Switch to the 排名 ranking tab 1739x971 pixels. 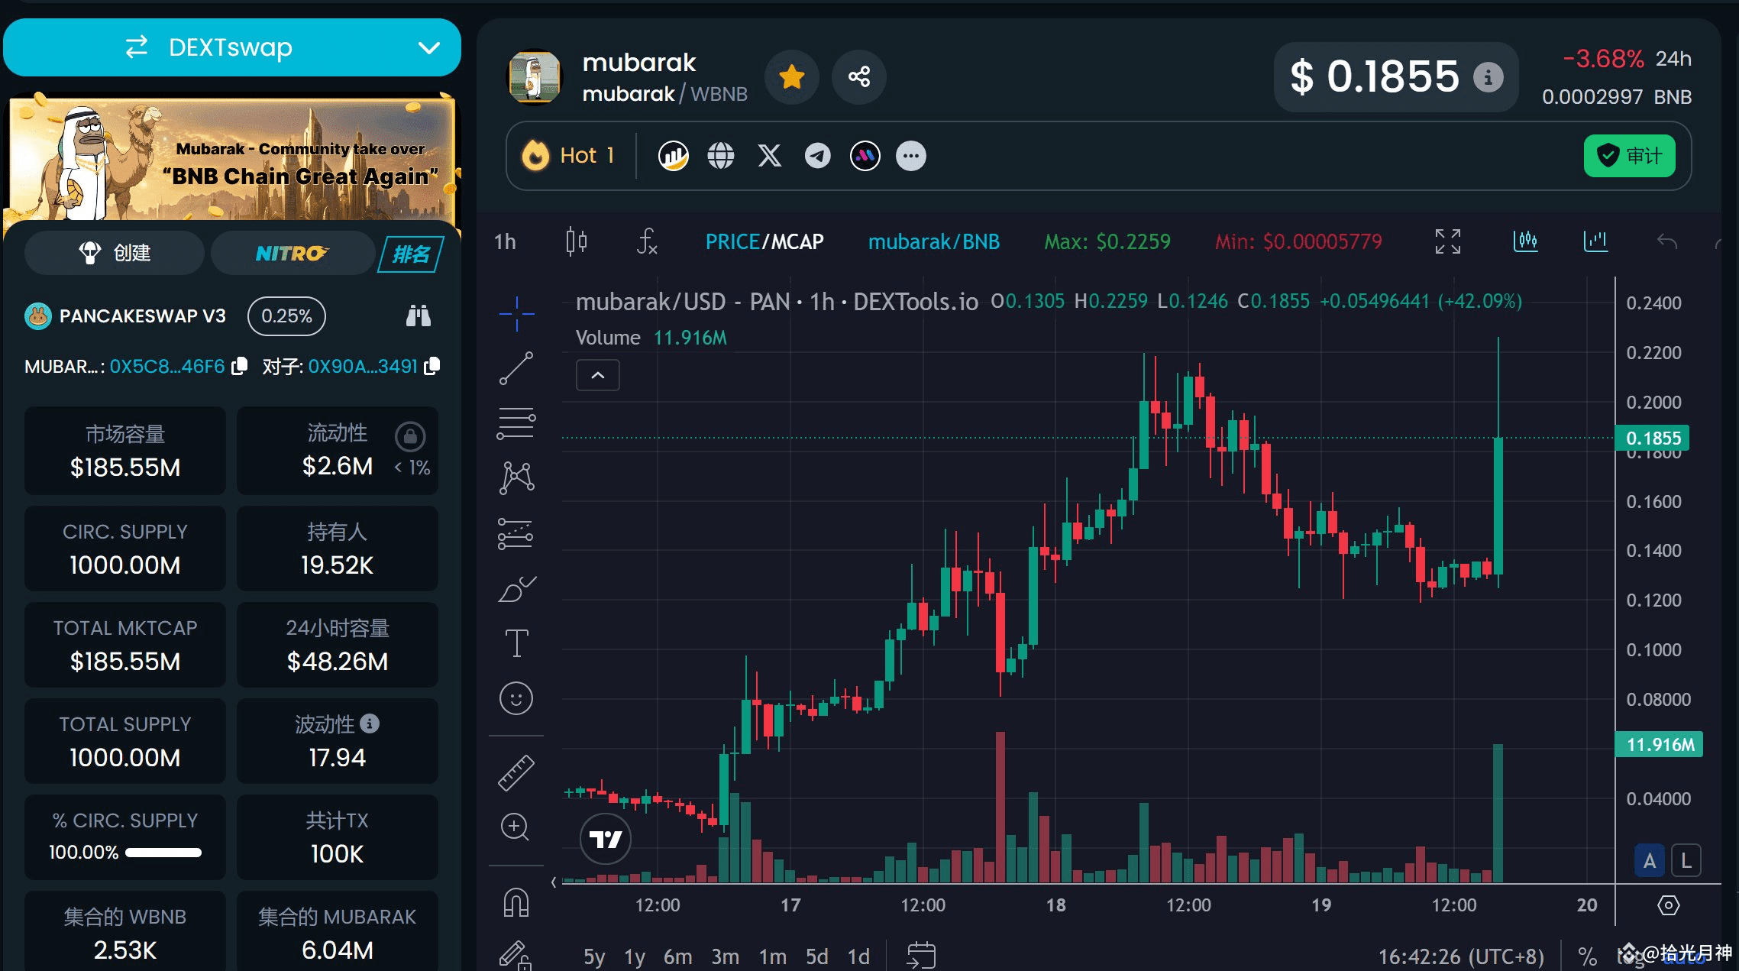[411, 253]
